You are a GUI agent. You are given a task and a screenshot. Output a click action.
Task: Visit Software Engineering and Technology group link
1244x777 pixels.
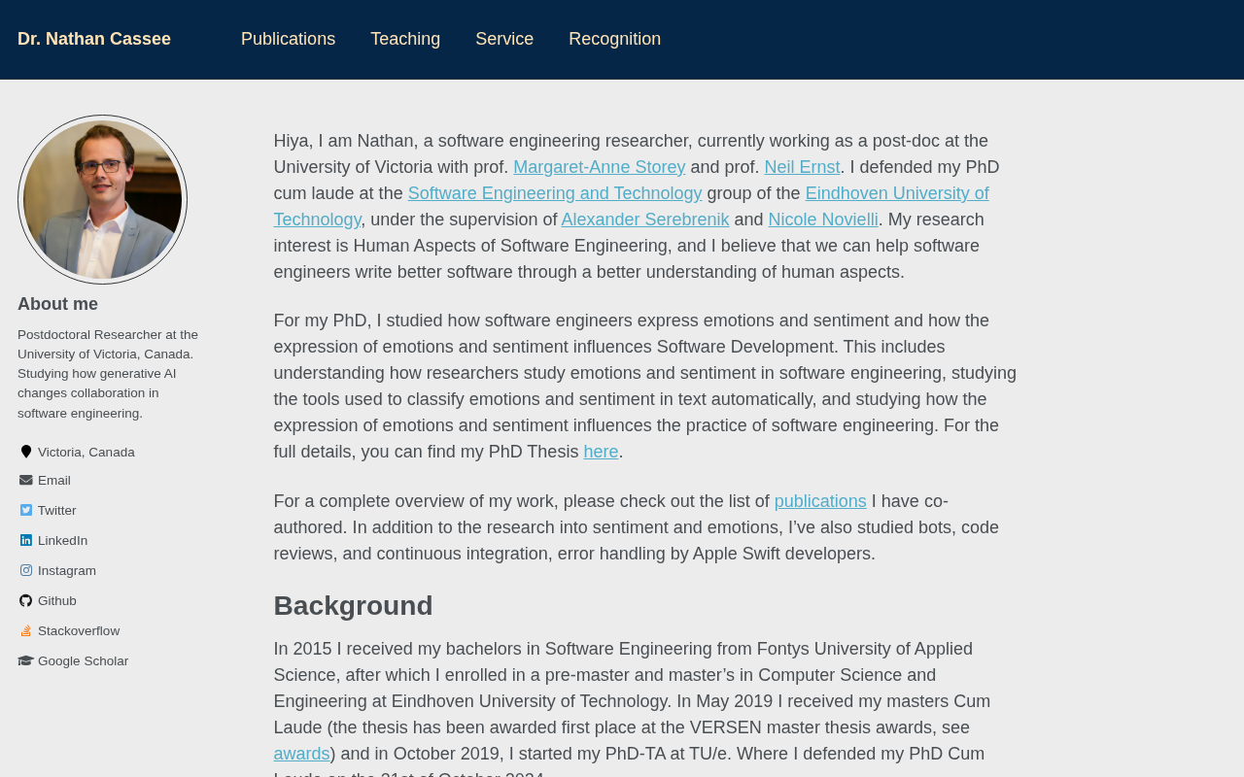click(x=555, y=193)
